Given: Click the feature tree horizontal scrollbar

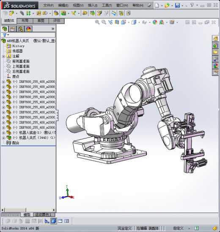Looking at the screenshot, I should (x=28, y=210).
